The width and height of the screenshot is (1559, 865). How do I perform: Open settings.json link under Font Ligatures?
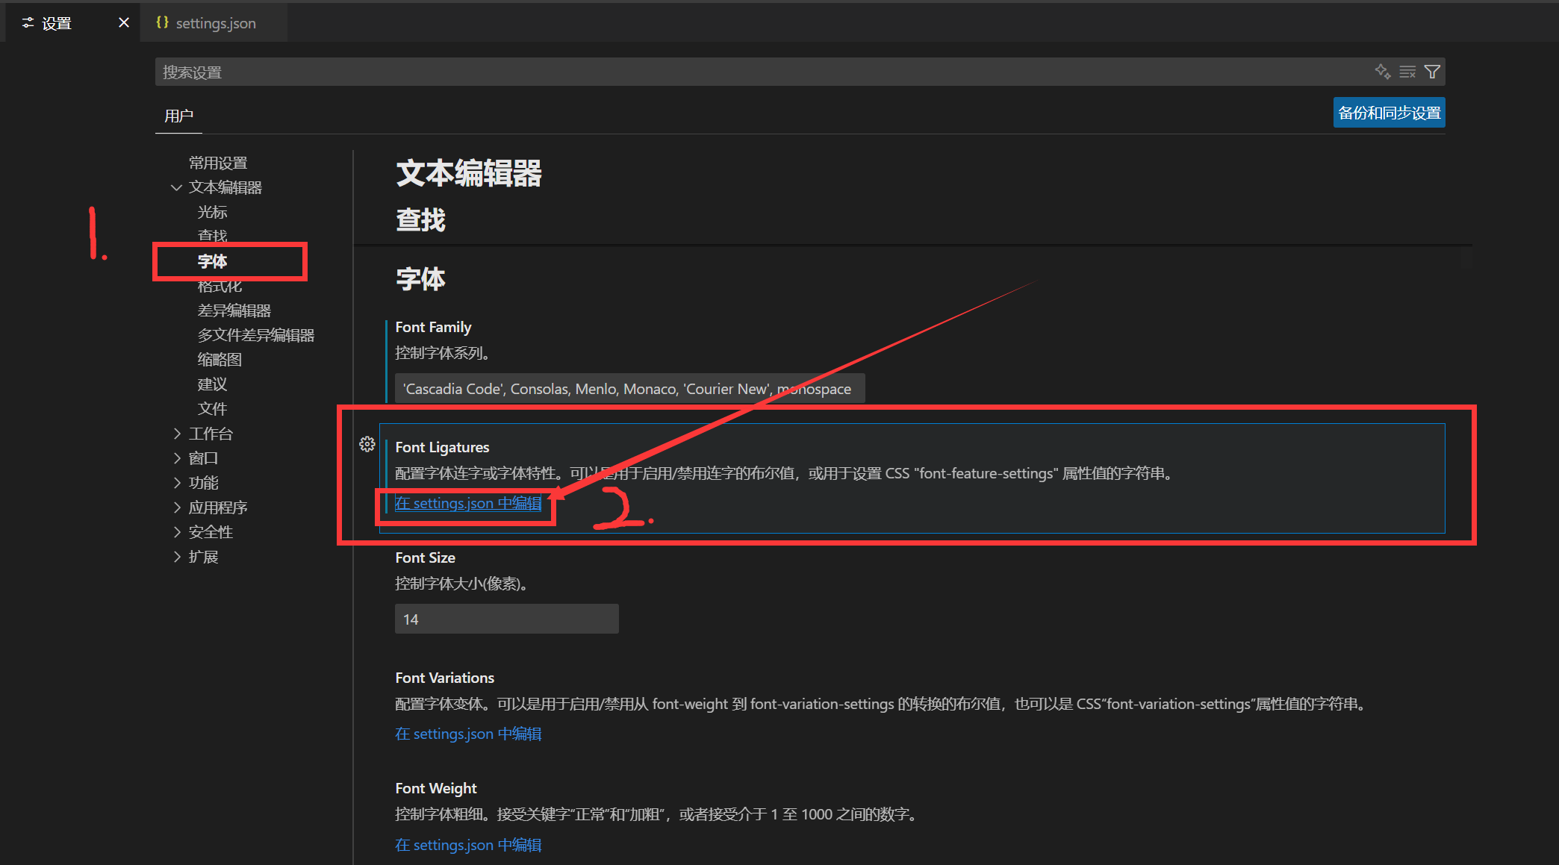coord(467,503)
